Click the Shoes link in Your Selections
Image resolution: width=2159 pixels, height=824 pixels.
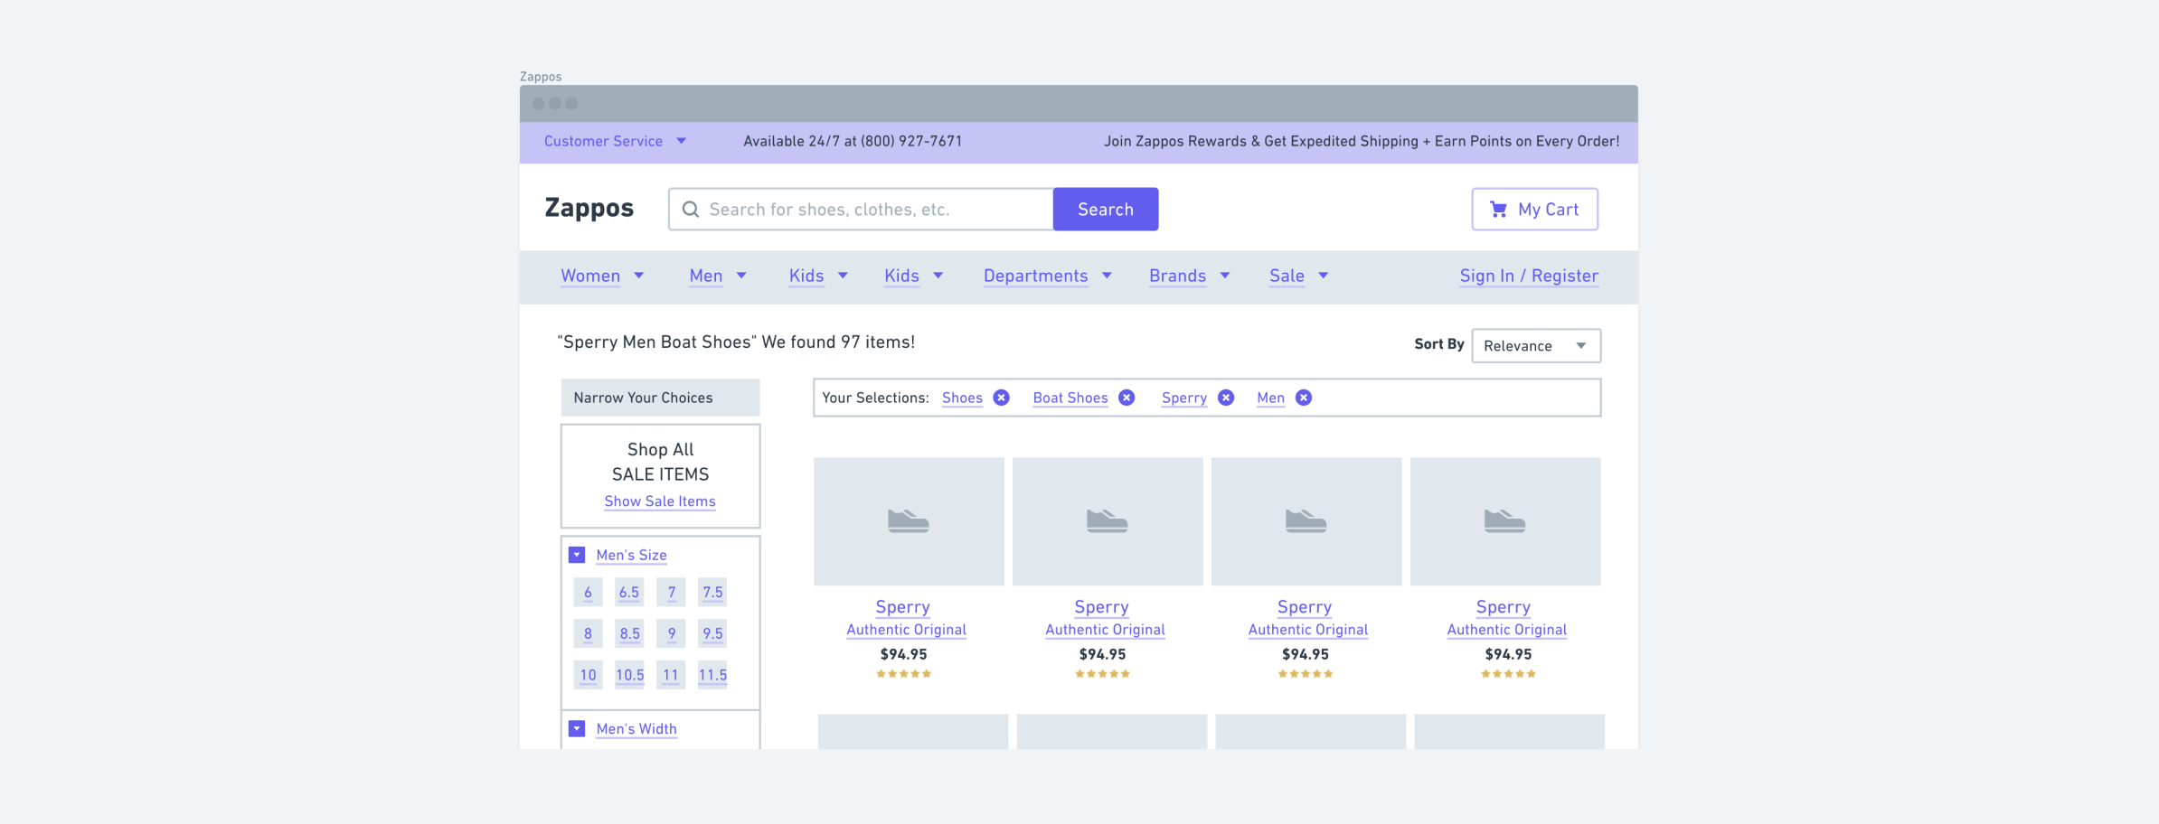tap(962, 398)
